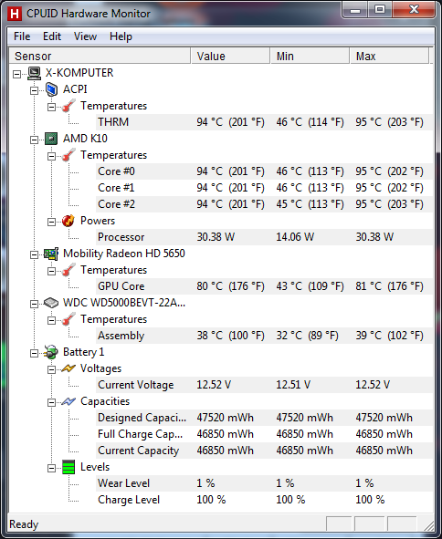Viewport: 442px width, 539px height.
Task: Select the THRM sensor row
Action: coord(264,122)
